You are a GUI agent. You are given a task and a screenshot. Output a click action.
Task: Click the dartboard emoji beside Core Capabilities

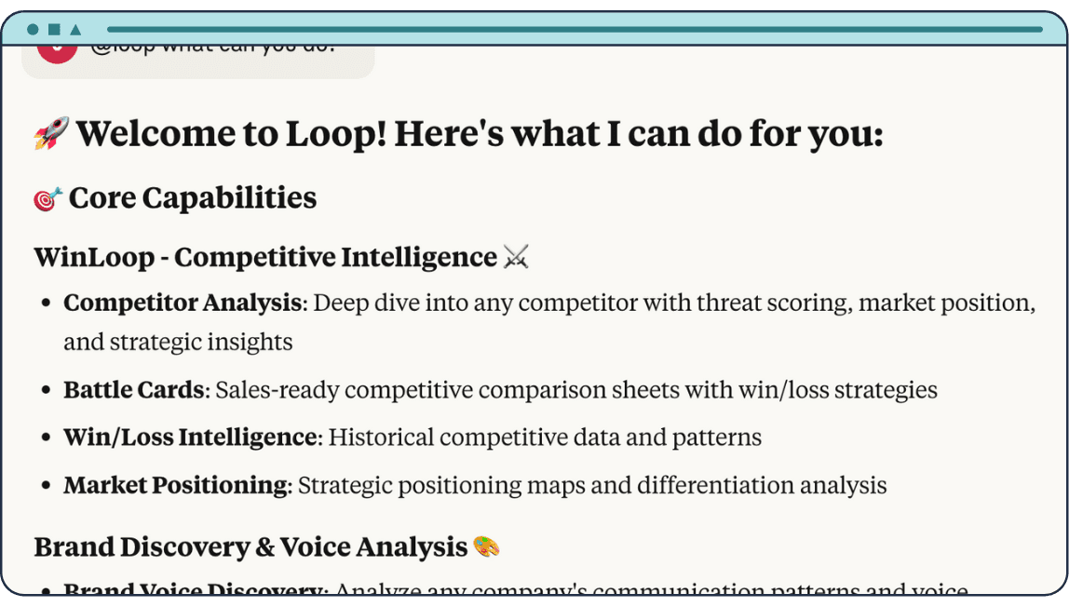click(47, 198)
